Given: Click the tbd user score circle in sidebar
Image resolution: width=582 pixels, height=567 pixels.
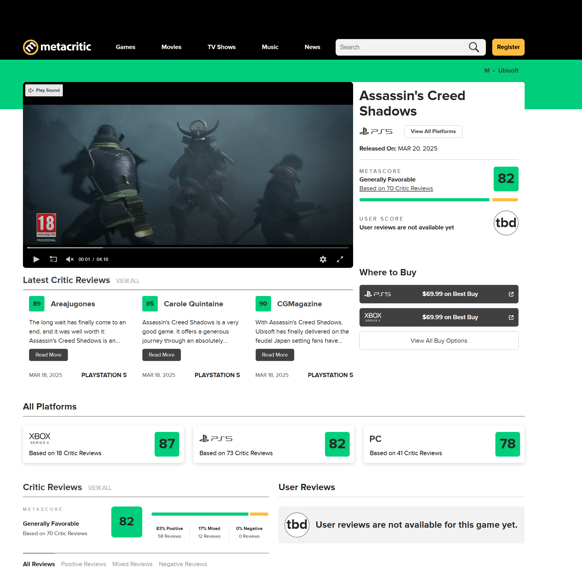Looking at the screenshot, I should coord(506,223).
